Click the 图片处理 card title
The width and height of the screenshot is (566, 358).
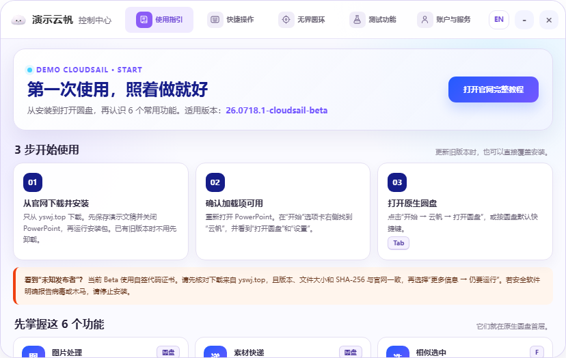pyautogui.click(x=67, y=353)
